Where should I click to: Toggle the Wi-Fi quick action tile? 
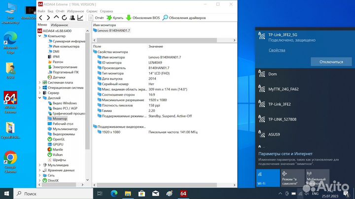pos(268,178)
